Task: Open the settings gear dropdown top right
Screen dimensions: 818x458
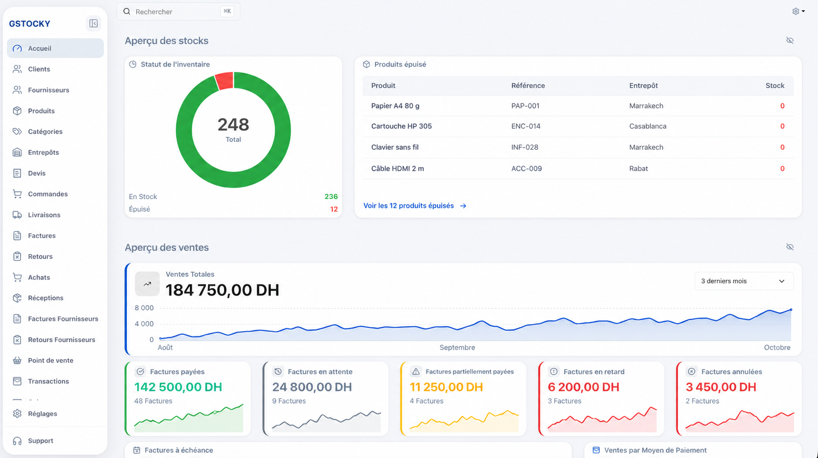Action: pos(798,11)
